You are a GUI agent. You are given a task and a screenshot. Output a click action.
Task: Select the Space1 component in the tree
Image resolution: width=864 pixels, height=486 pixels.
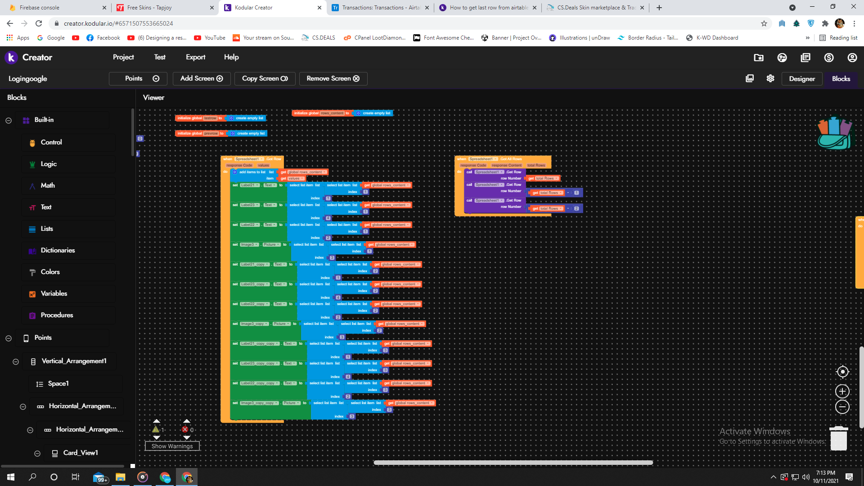coord(58,383)
